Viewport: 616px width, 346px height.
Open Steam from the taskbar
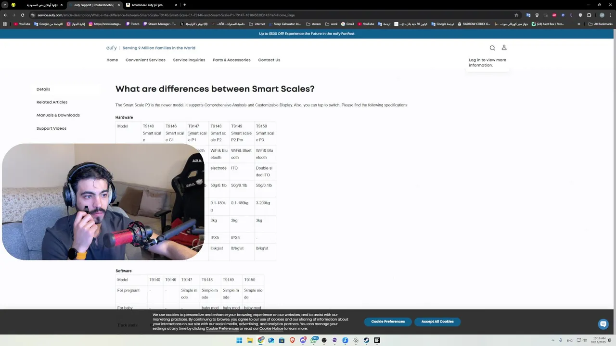(x=366, y=340)
